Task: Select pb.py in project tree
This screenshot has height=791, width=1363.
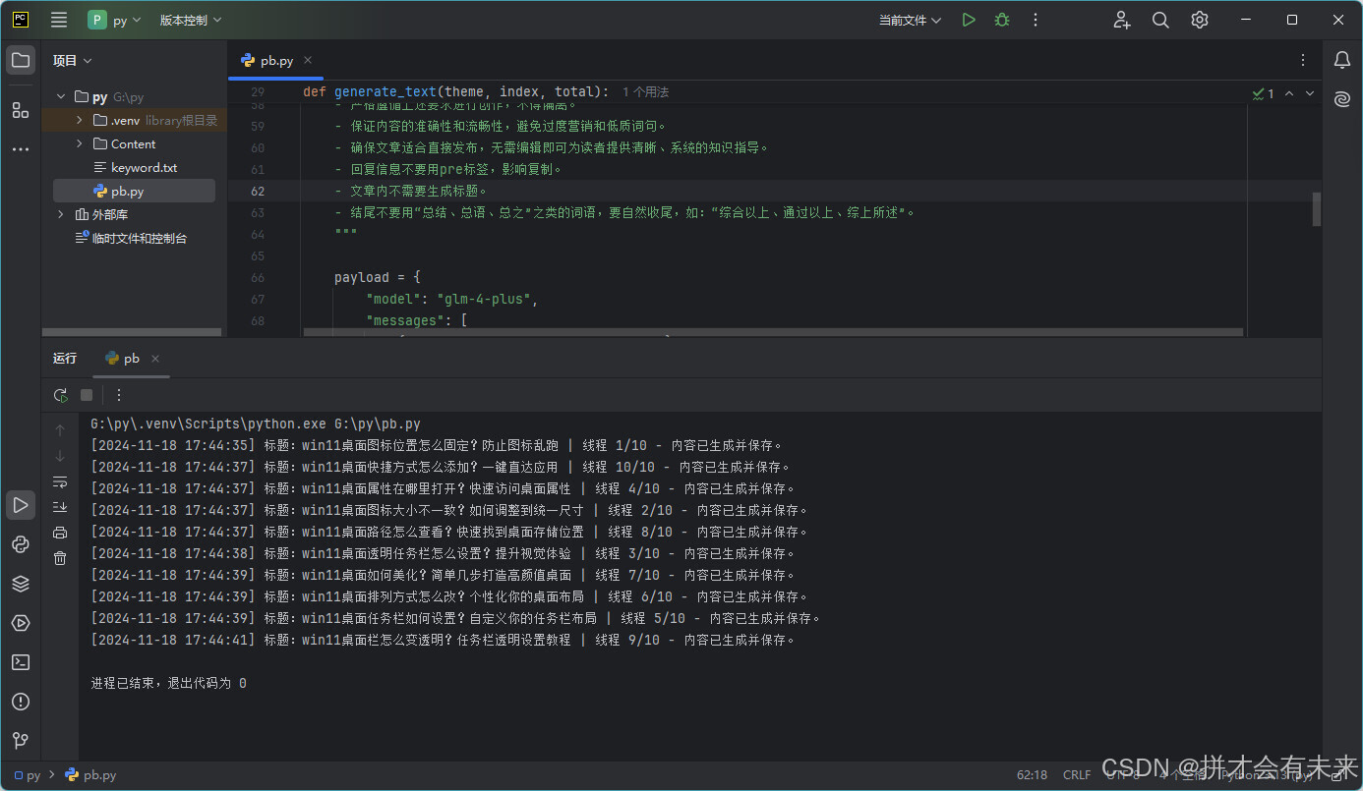Action: pos(134,192)
